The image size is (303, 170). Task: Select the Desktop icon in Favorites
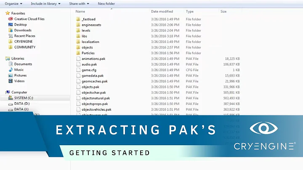click(x=11, y=24)
